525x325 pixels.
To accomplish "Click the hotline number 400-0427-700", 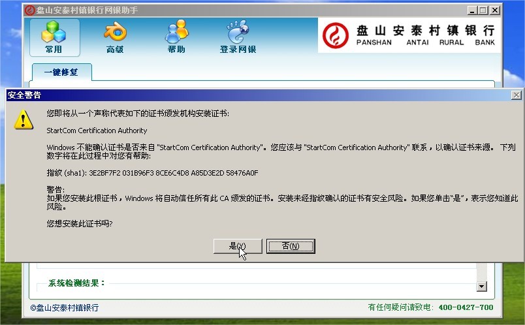I will coord(466,307).
